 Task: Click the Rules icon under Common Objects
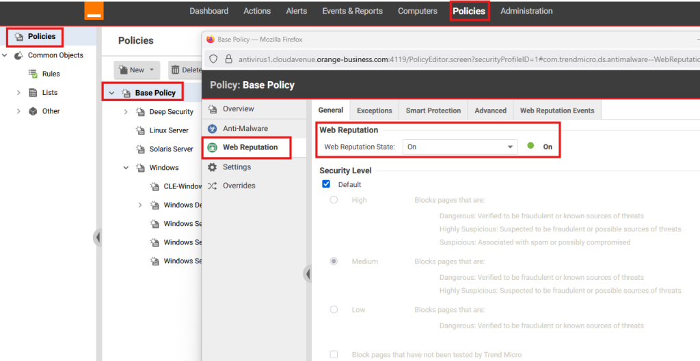coord(33,74)
